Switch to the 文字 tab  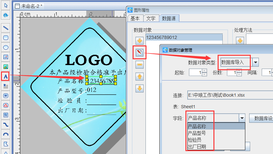[x=151, y=19]
